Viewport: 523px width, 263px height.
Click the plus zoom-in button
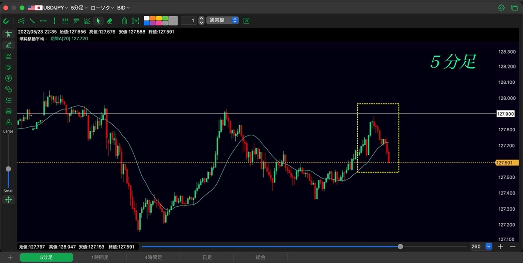tap(500, 246)
